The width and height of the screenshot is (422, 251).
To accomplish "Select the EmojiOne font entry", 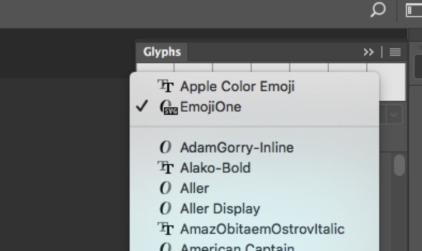I will (x=211, y=106).
